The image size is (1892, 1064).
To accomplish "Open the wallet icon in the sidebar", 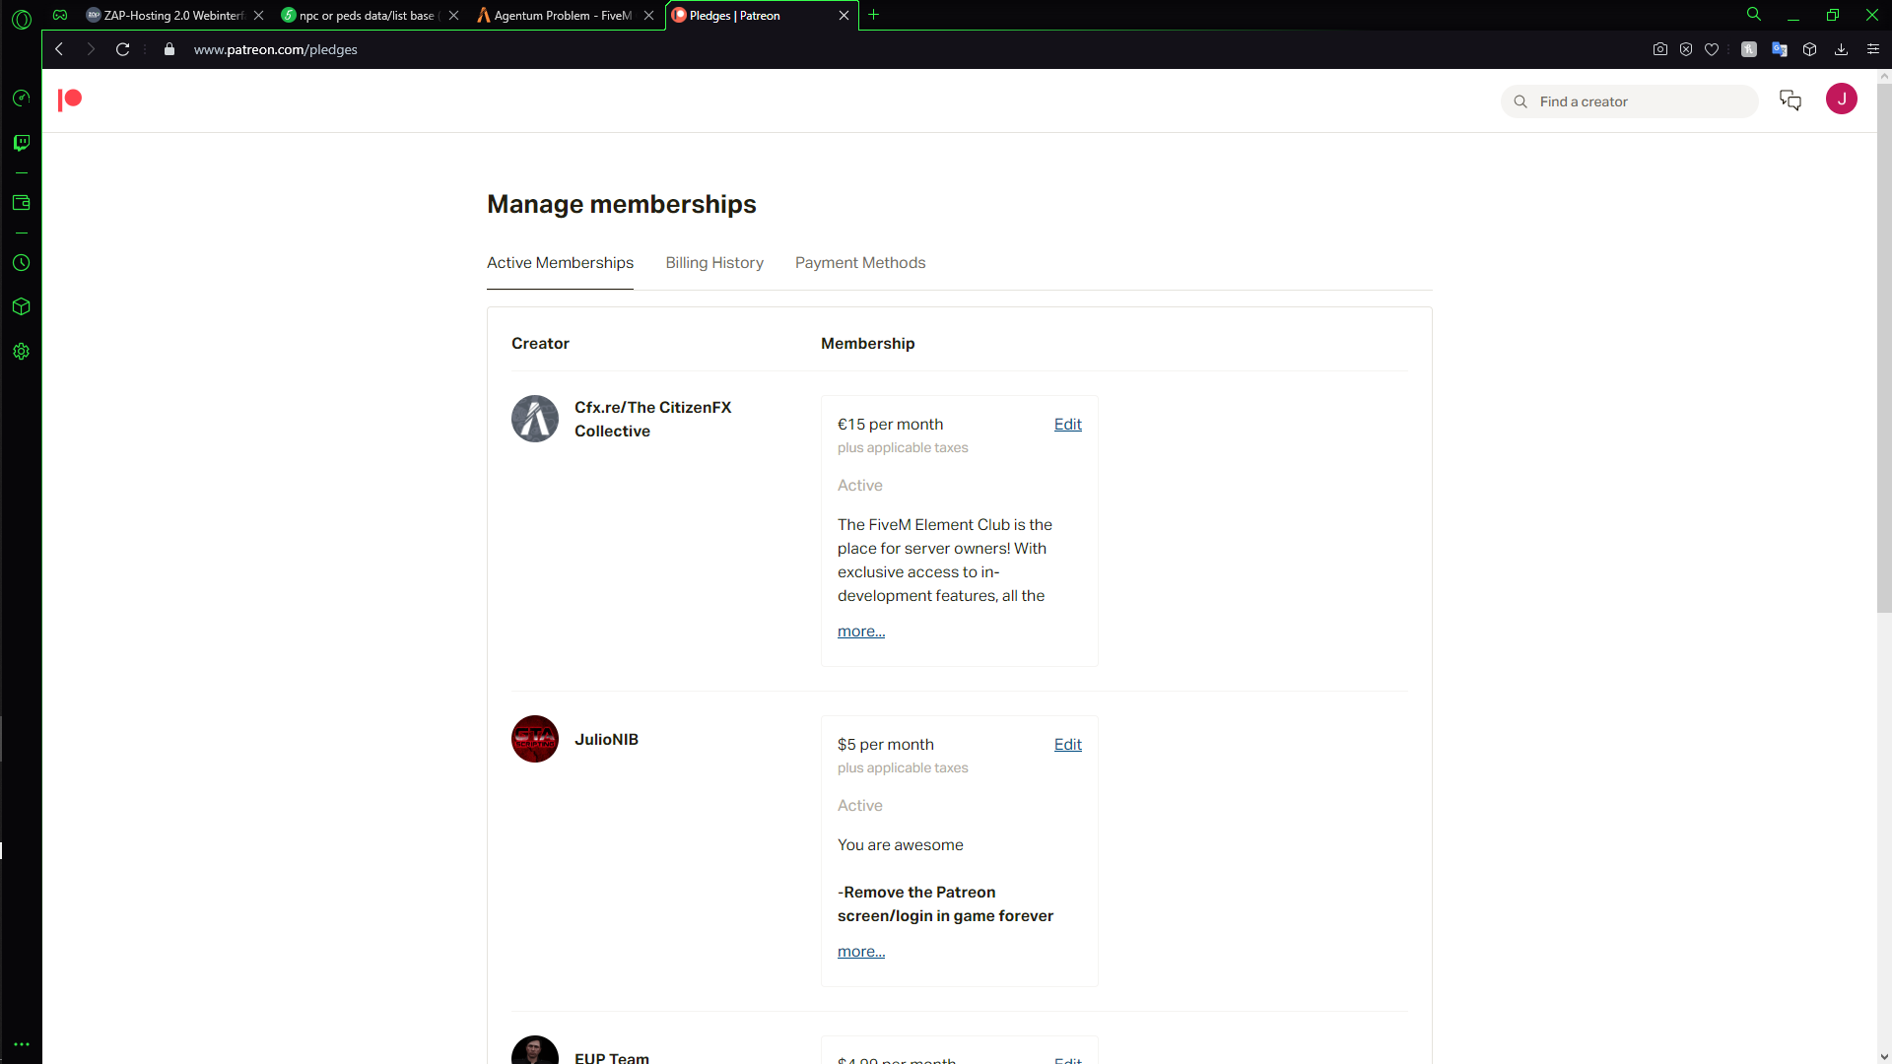I will pos(21,203).
